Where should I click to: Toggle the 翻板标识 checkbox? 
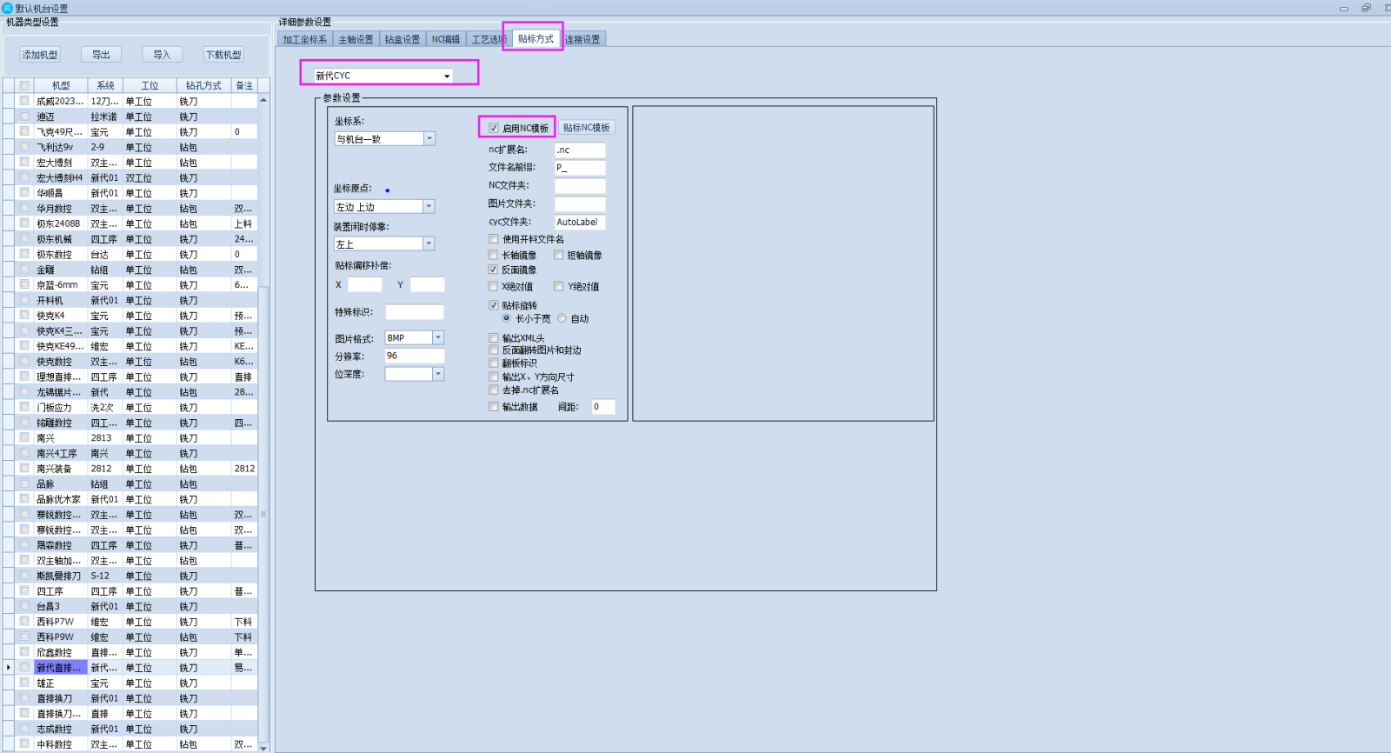point(493,363)
